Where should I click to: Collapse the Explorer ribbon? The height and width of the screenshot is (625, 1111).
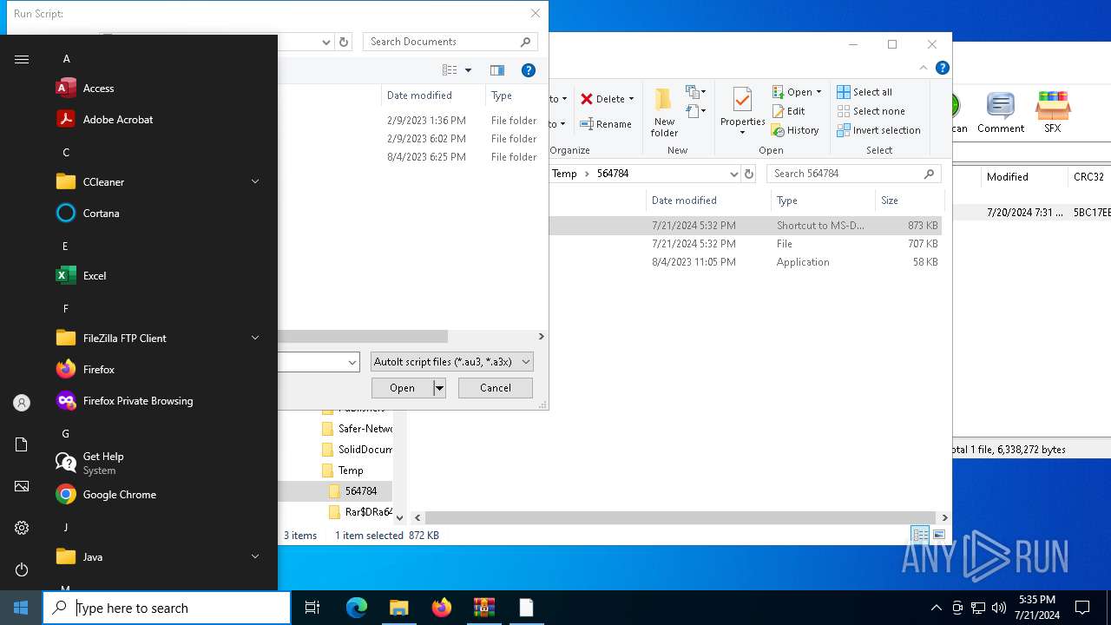pos(924,68)
